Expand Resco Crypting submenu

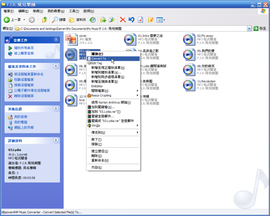coord(113,95)
